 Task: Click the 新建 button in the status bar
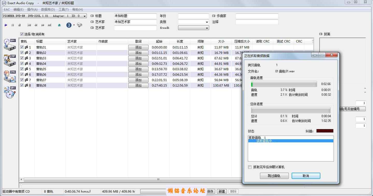(x=222, y=191)
